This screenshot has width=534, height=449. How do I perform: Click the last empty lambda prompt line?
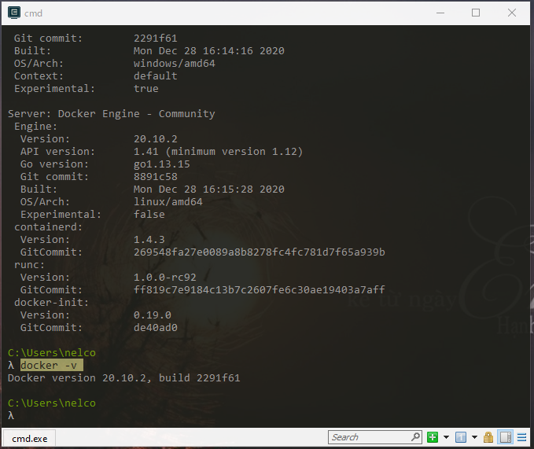(x=11, y=416)
